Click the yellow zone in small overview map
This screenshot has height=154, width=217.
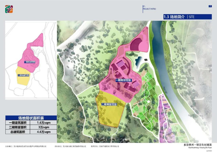click(24, 78)
